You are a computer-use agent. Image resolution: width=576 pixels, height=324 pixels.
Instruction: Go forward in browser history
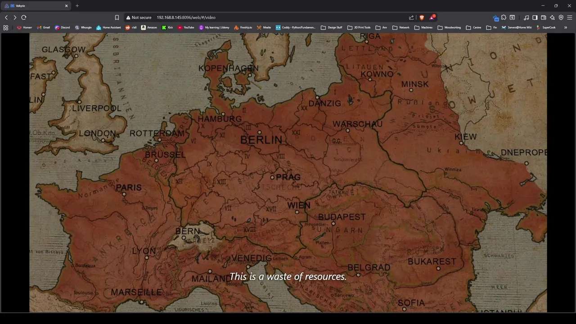tap(15, 18)
